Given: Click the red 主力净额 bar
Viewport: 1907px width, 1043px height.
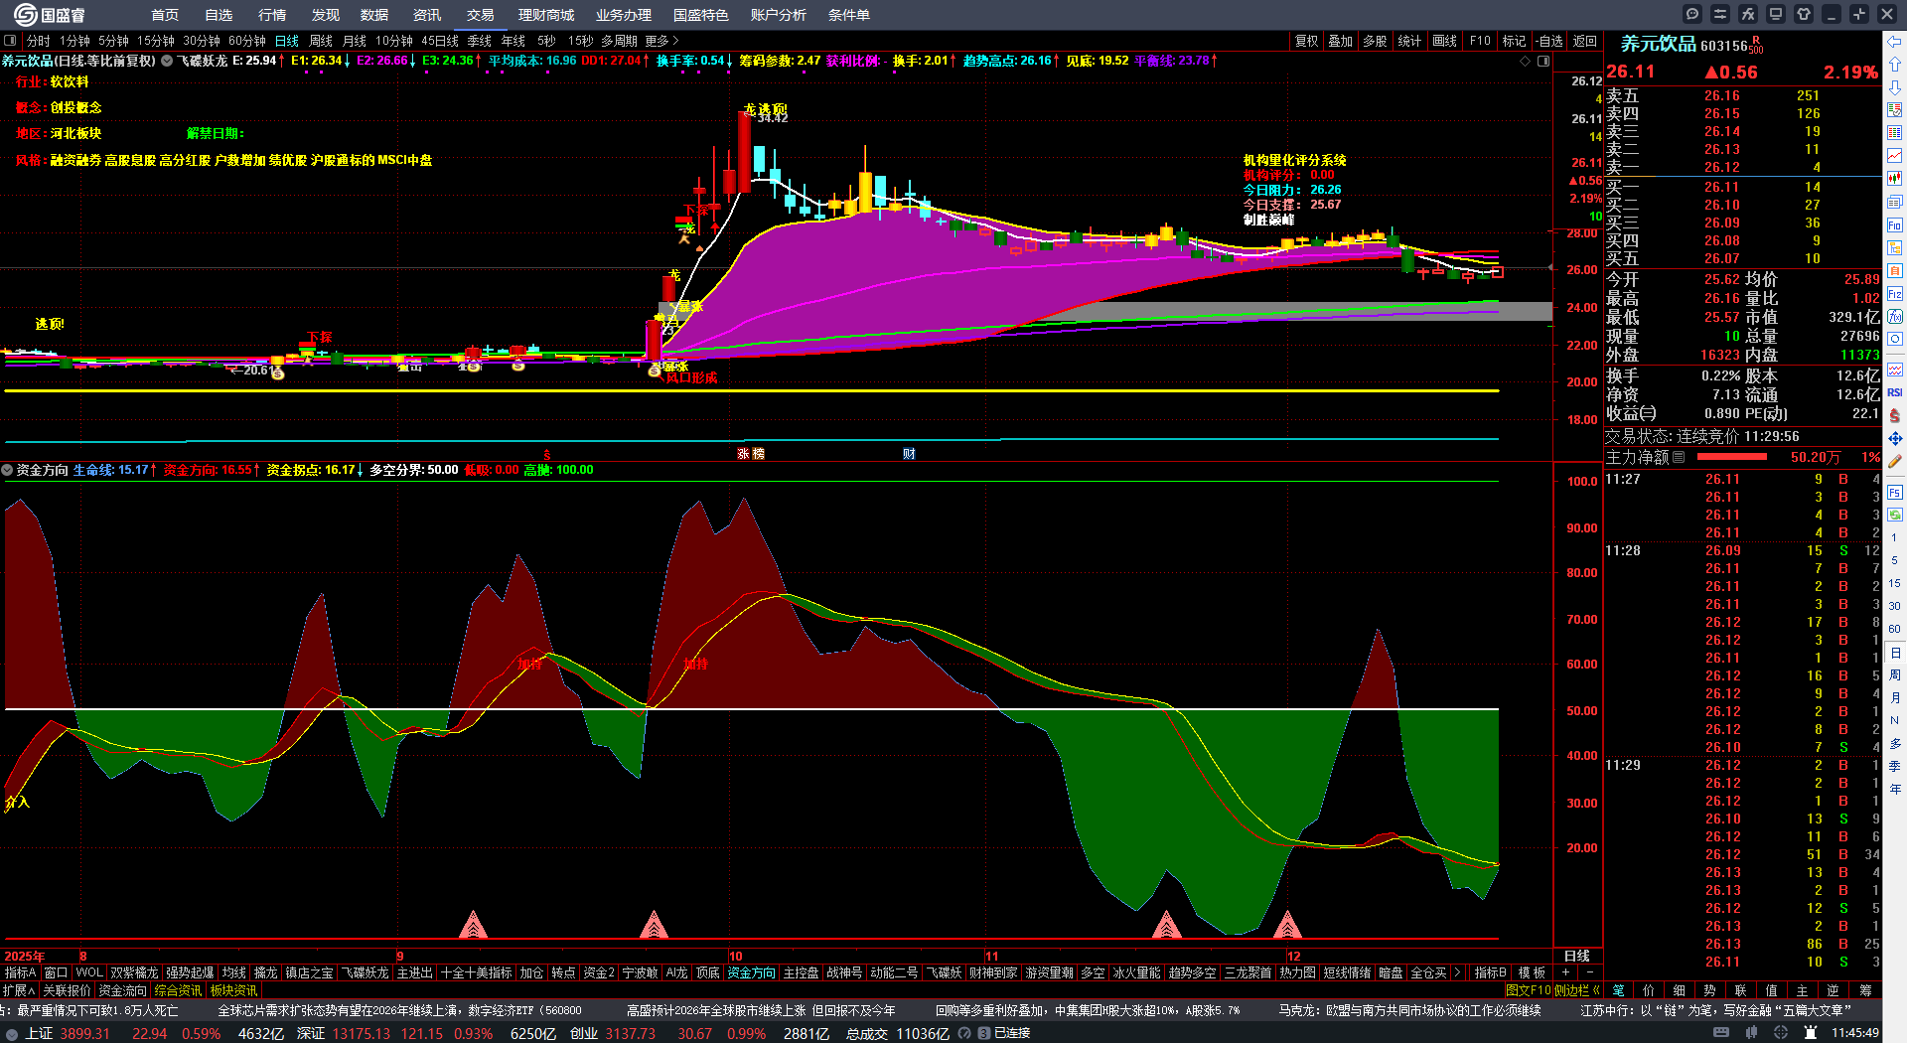Looking at the screenshot, I should click(1732, 457).
